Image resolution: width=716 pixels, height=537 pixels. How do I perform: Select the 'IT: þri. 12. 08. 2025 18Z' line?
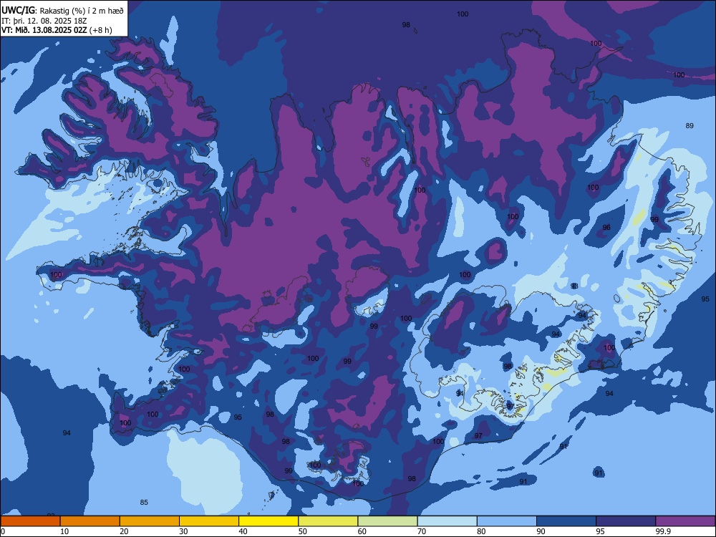(44, 21)
